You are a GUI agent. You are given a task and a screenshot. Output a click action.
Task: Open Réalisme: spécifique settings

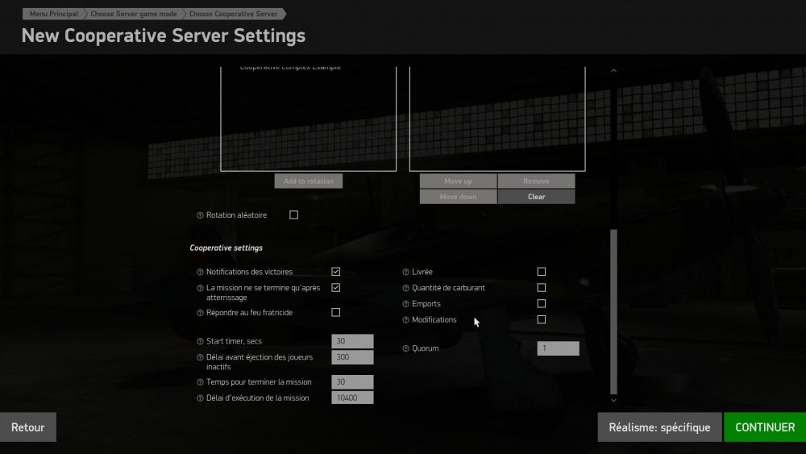pos(659,427)
